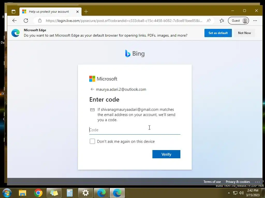Open Sticky Notes from the taskbar
Screen dimensions: 265x198
click(54, 193)
